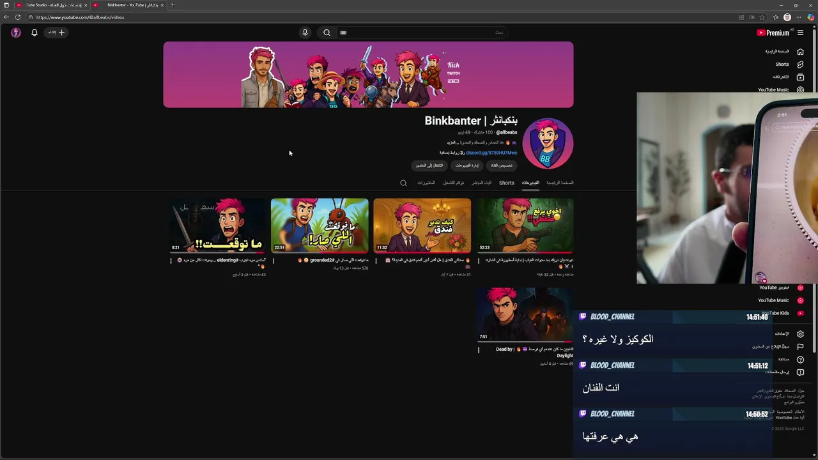The image size is (818, 460).
Task: Open the browser profile picture
Action: (787, 17)
